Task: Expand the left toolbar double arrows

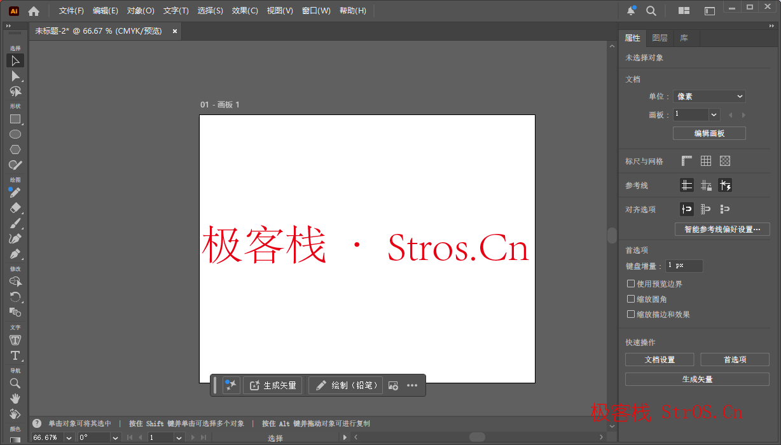Action: [x=8, y=25]
